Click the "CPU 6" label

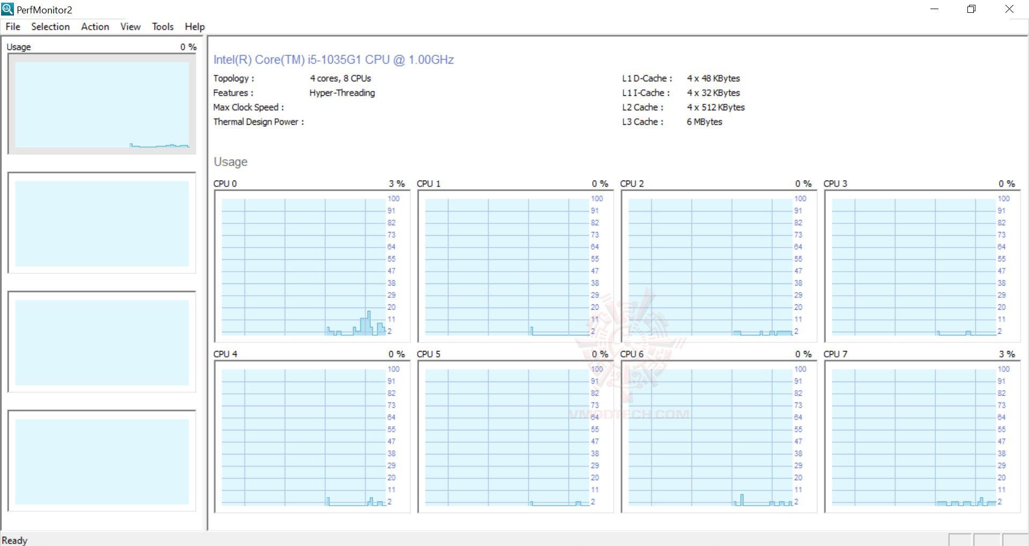(632, 354)
